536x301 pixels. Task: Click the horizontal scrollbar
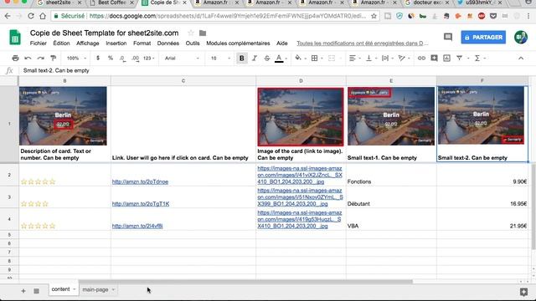pos(245,282)
